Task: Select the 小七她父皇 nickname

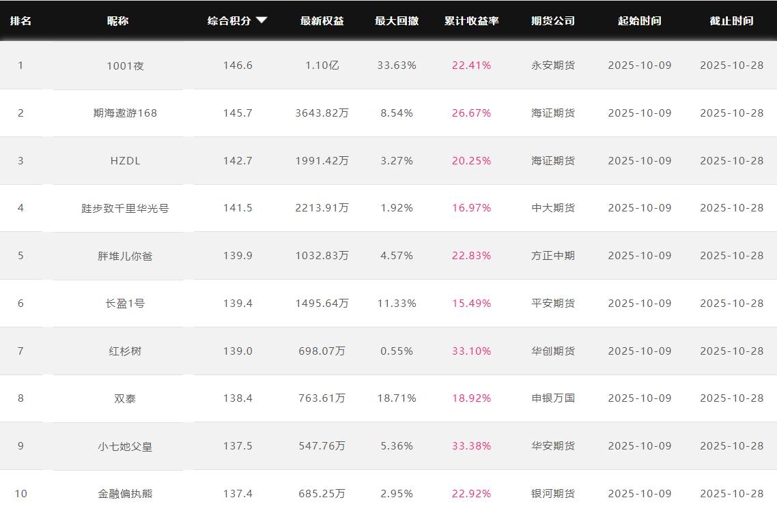Action: [125, 446]
